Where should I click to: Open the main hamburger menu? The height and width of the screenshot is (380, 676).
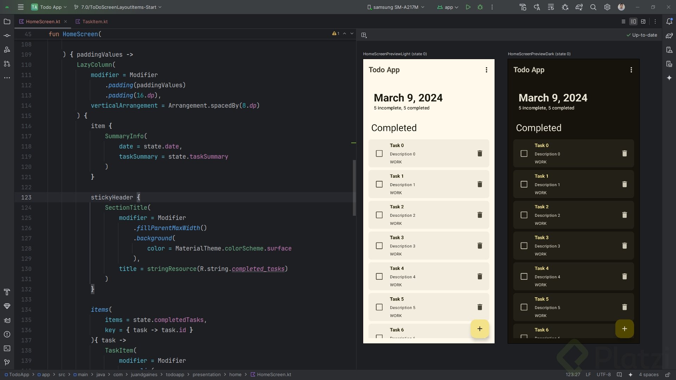21,7
